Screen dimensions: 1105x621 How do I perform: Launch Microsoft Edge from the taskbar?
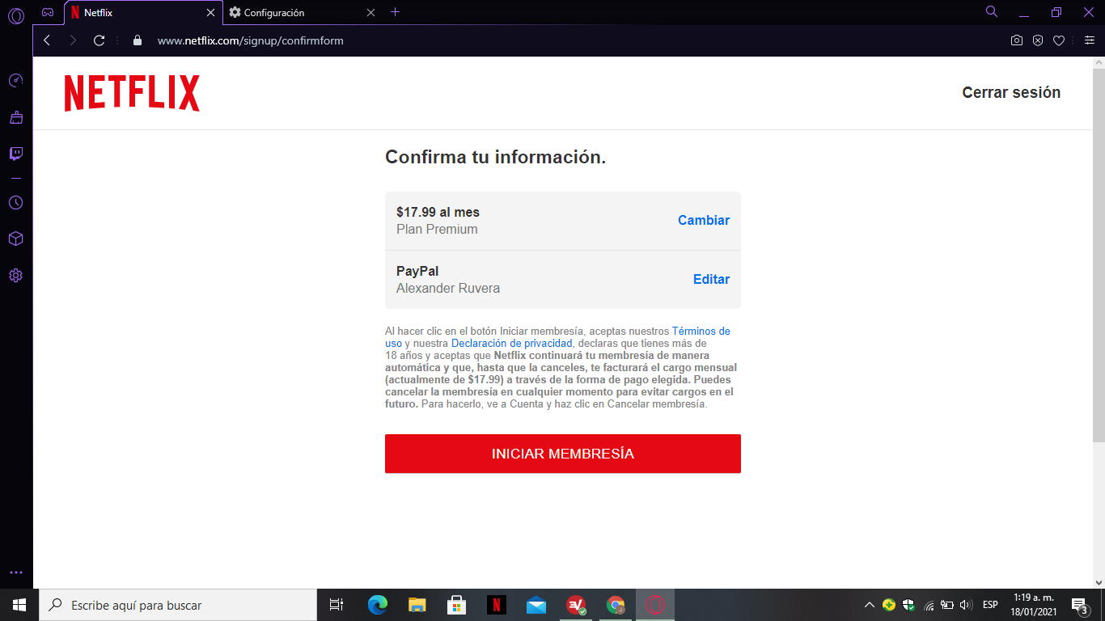(x=377, y=605)
